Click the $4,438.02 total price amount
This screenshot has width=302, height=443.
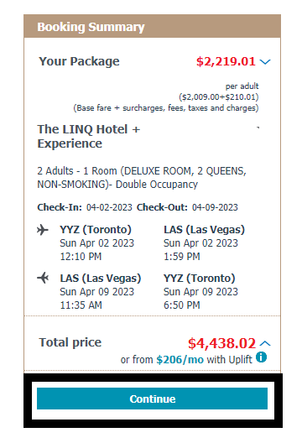222,343
